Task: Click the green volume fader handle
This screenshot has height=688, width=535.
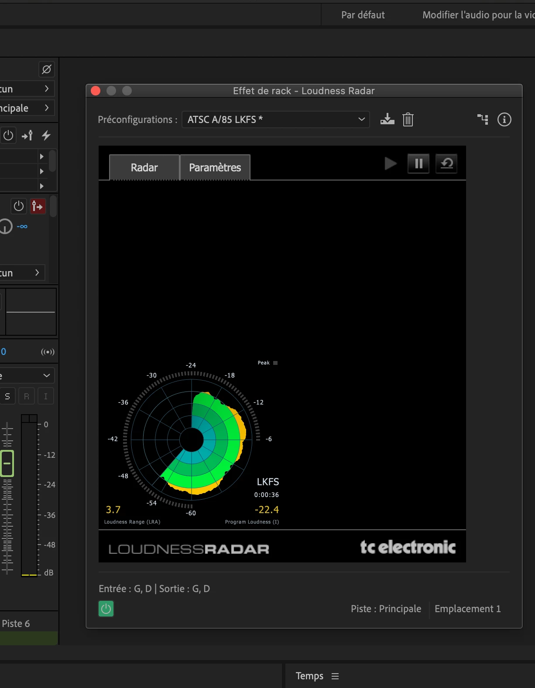Action: 7,463
